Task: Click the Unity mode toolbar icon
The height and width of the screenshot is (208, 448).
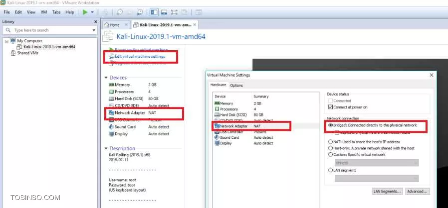Action: tap(184, 12)
